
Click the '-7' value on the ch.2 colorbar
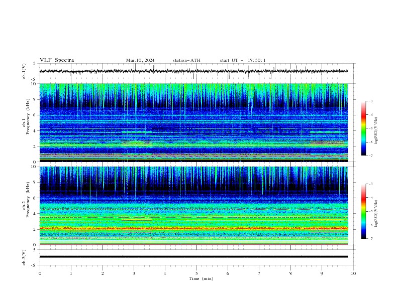click(370, 239)
